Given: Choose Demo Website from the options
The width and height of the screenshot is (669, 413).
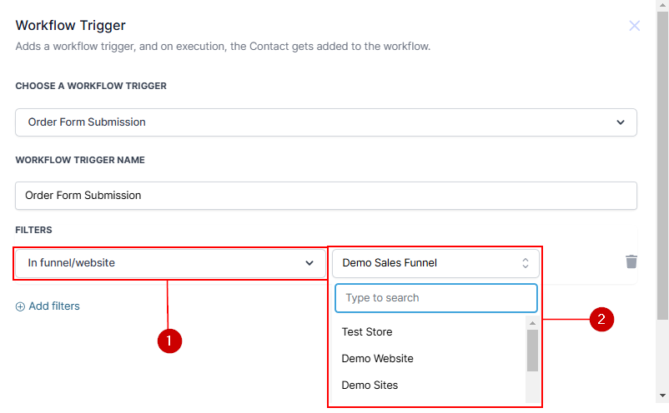Looking at the screenshot, I should [x=377, y=359].
